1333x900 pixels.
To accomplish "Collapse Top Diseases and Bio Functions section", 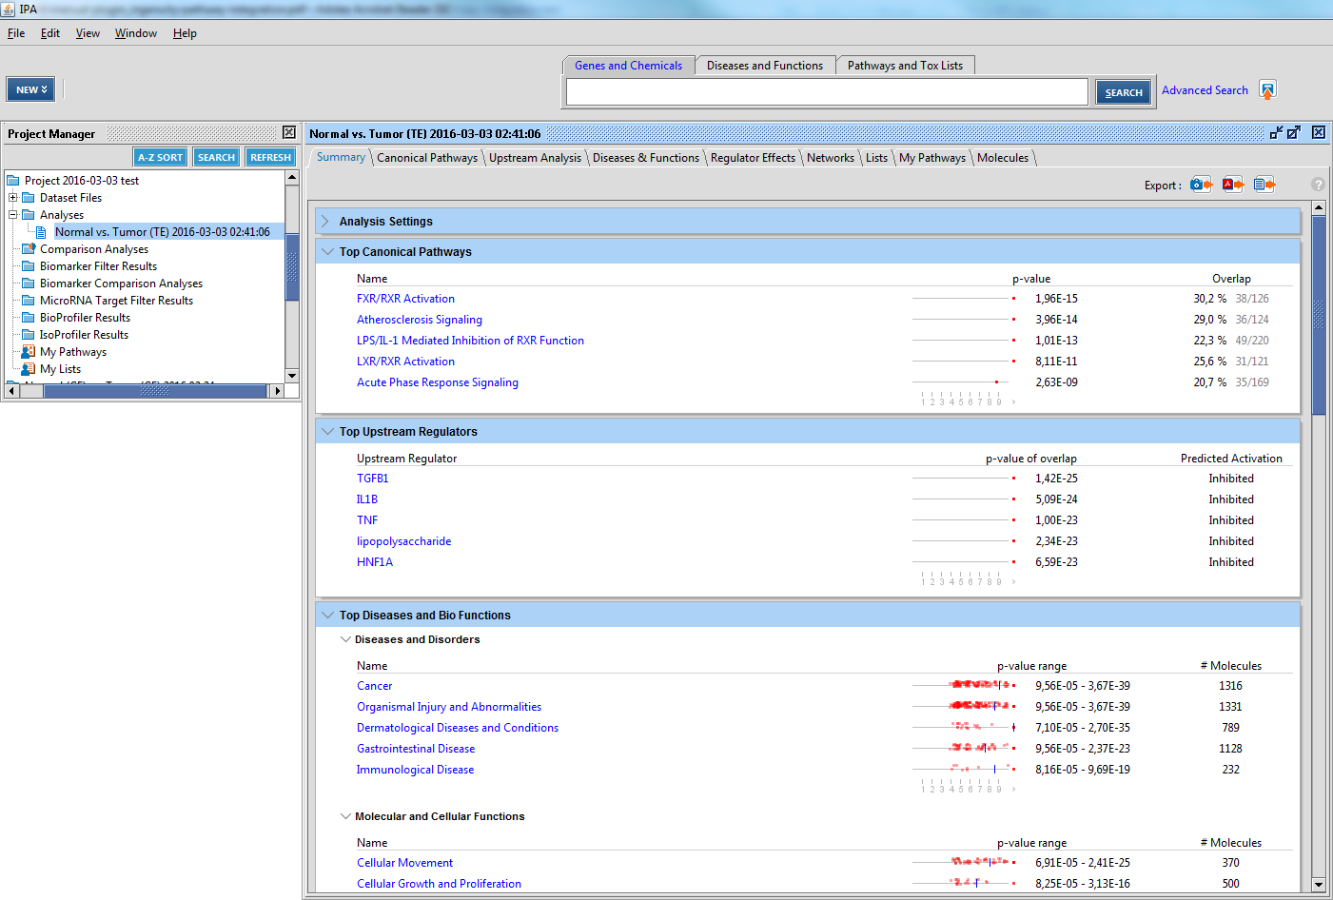I will [x=327, y=615].
